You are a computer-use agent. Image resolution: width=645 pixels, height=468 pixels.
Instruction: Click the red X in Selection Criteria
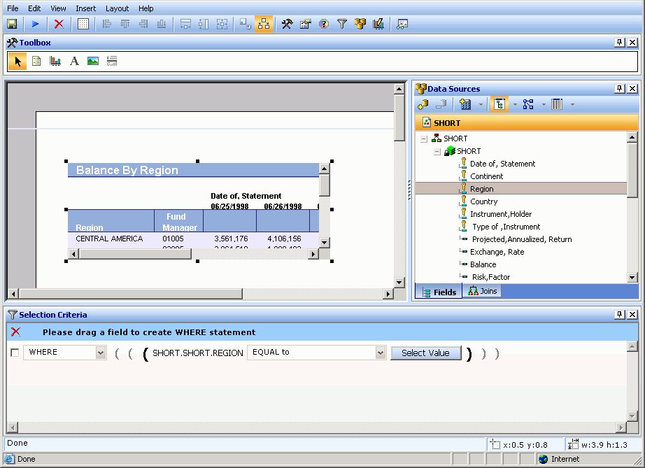coord(15,332)
